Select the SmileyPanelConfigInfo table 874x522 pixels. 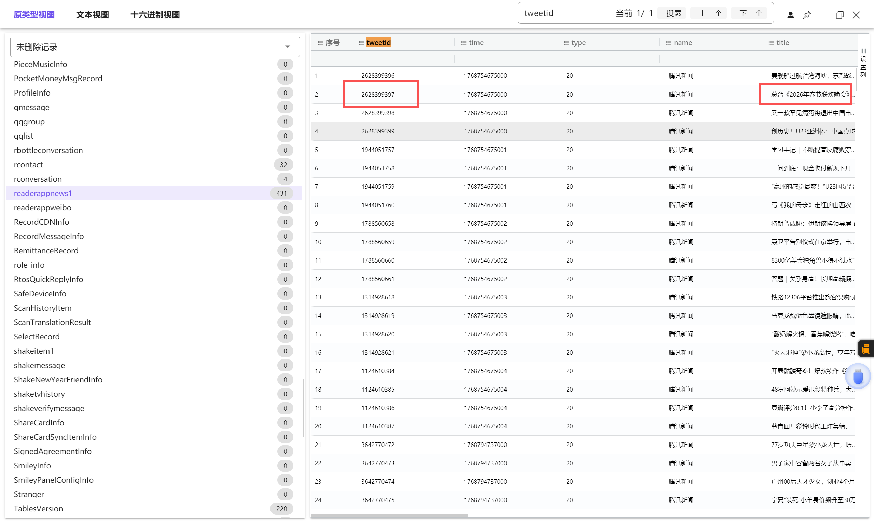click(153, 480)
